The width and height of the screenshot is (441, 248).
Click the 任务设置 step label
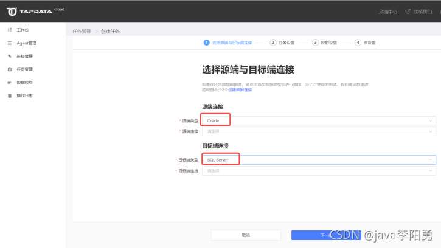point(286,43)
